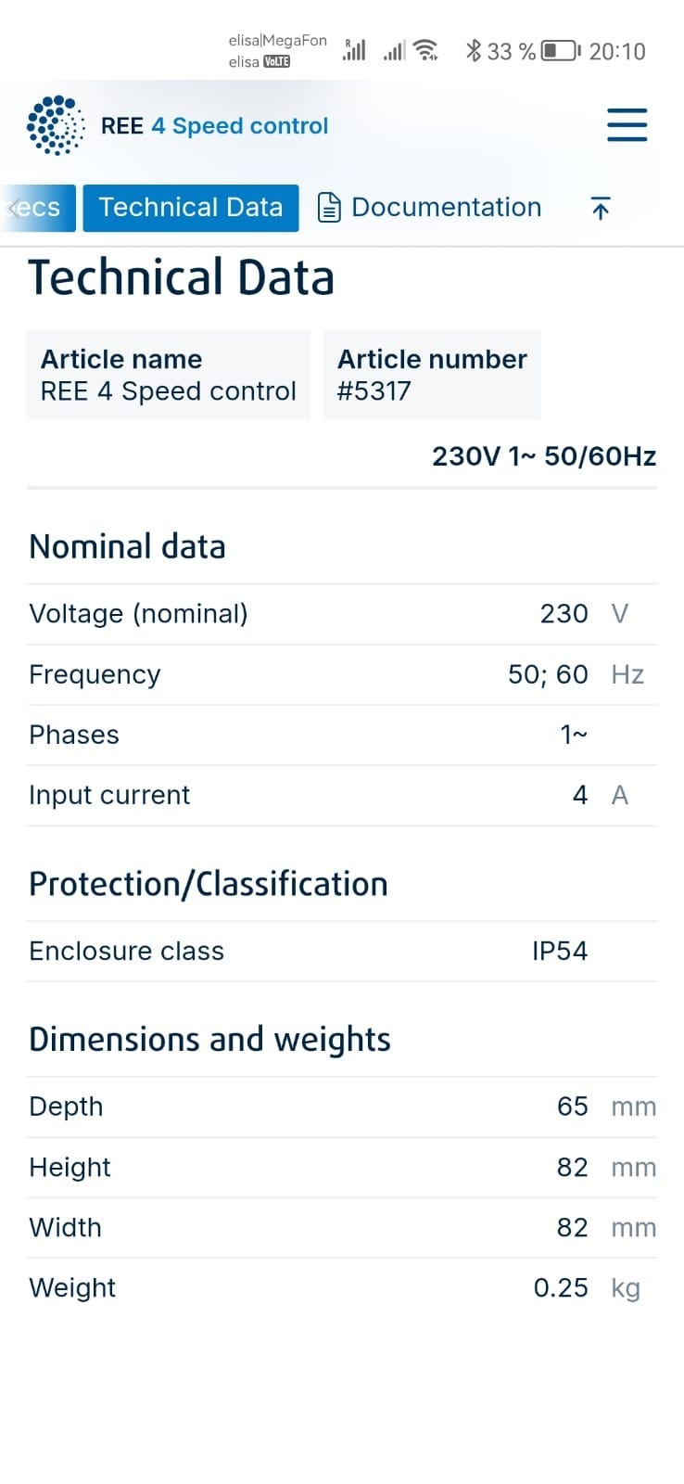The image size is (684, 1484).
Task: Open the Documentation tab
Action: 430,208
